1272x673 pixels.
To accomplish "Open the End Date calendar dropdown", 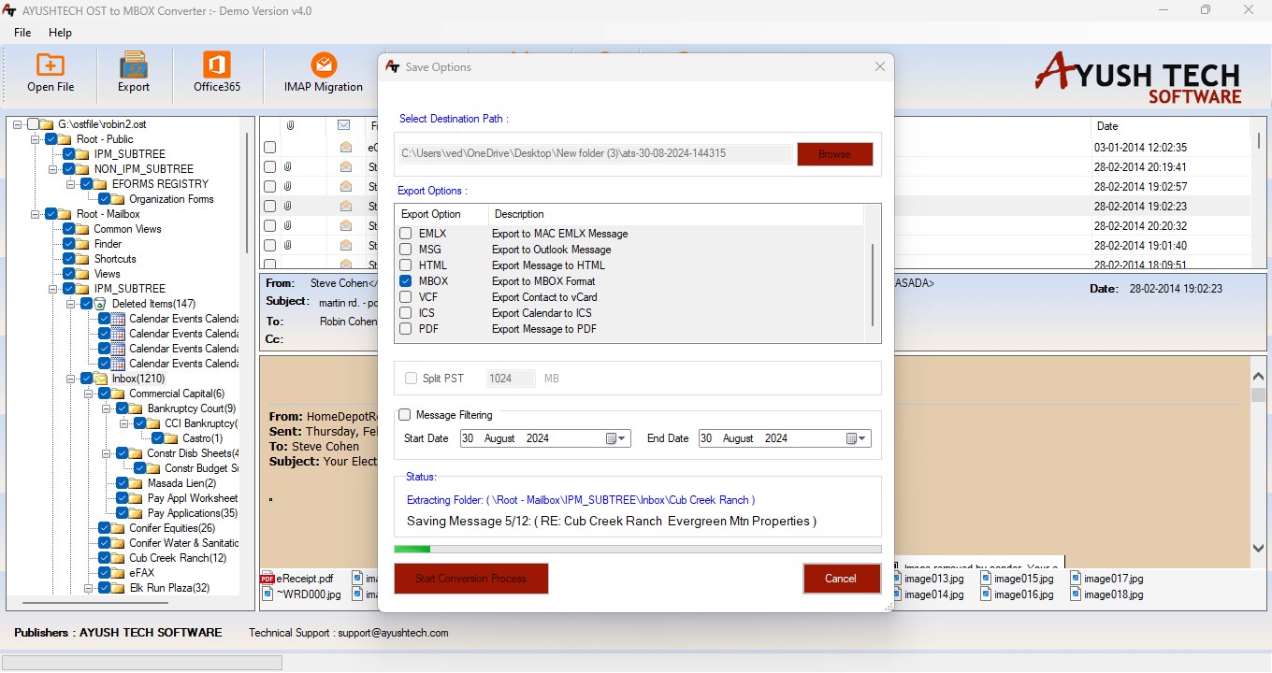I will click(x=858, y=438).
